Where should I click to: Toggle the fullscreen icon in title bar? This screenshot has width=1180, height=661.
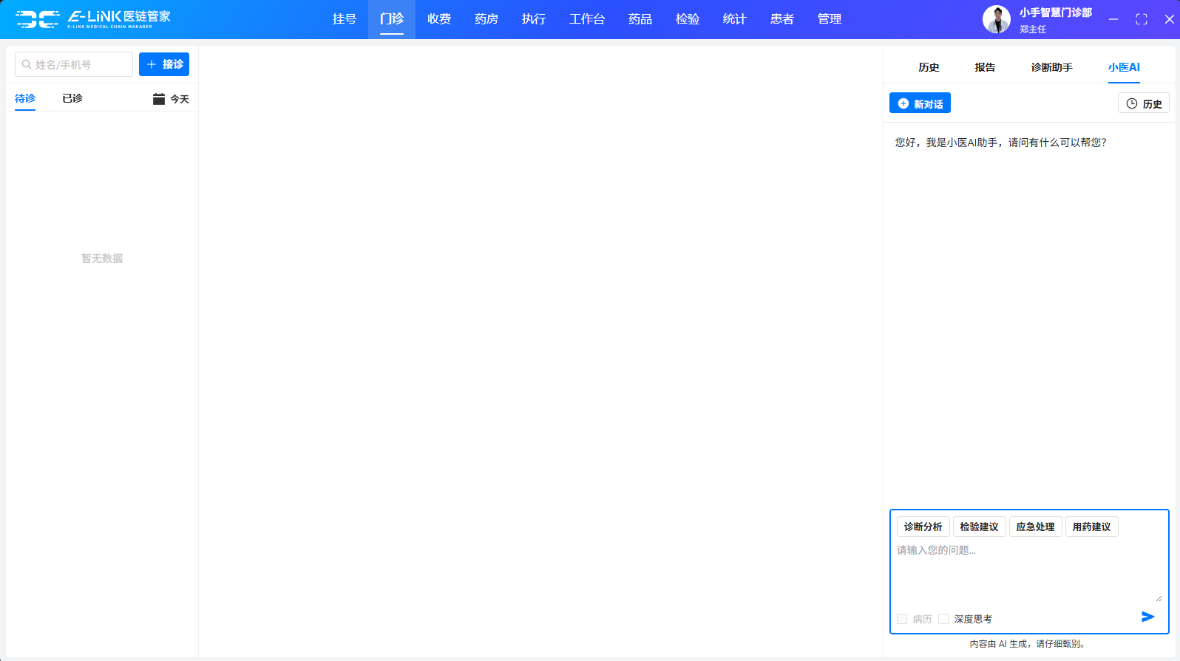[1141, 19]
